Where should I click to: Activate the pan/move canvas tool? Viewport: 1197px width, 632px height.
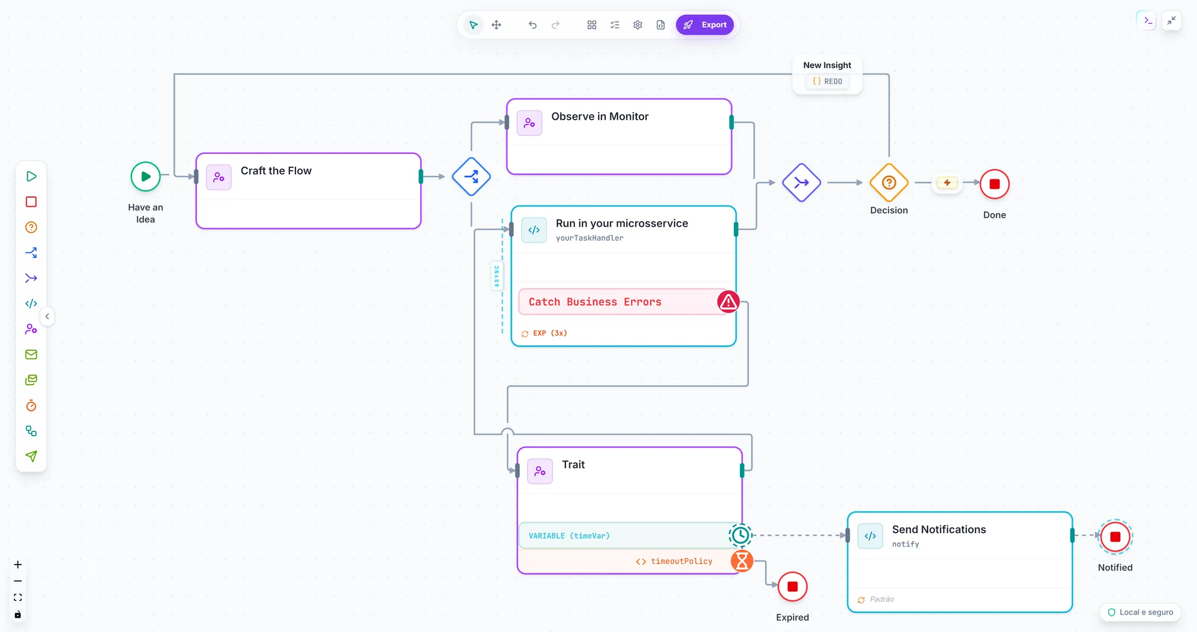pyautogui.click(x=496, y=25)
